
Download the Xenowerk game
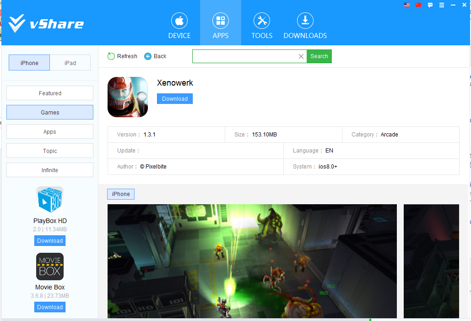click(x=175, y=99)
